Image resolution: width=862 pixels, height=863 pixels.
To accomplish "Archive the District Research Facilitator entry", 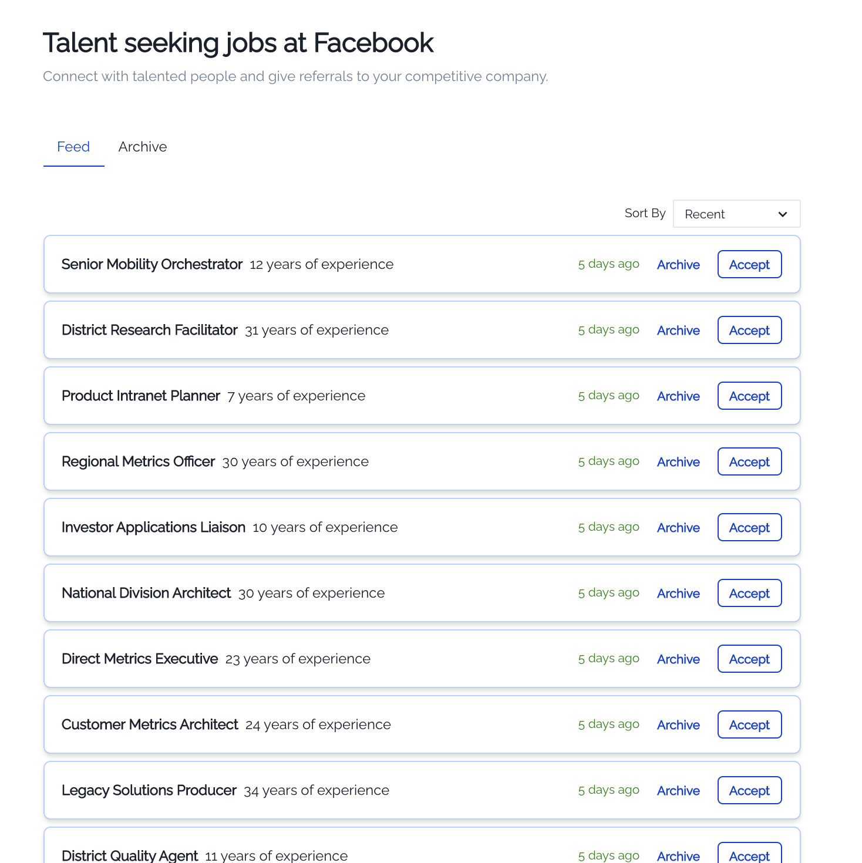I will 678,331.
